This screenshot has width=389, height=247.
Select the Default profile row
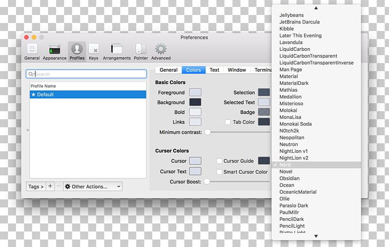point(88,95)
